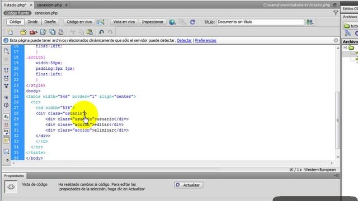Open the preview in browser globe menu
Screen dimensions: 358x201
[172, 22]
